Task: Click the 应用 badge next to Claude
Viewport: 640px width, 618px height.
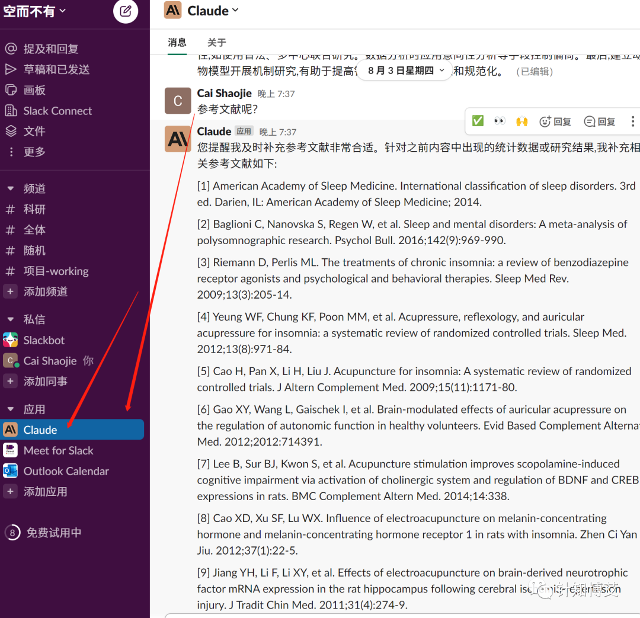Action: click(x=244, y=131)
